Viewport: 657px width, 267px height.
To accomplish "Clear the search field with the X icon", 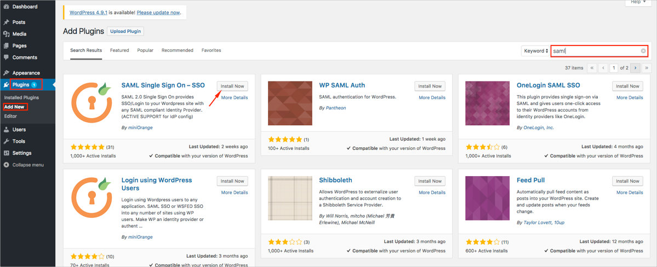I will click(x=643, y=51).
